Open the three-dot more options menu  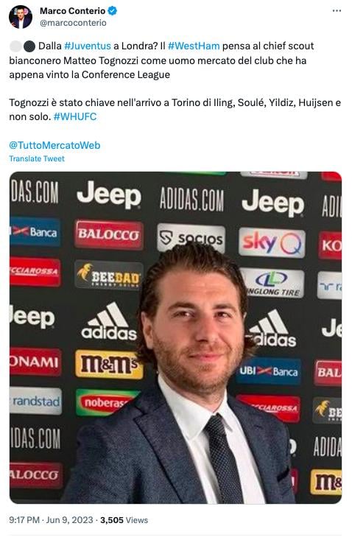coord(337,10)
